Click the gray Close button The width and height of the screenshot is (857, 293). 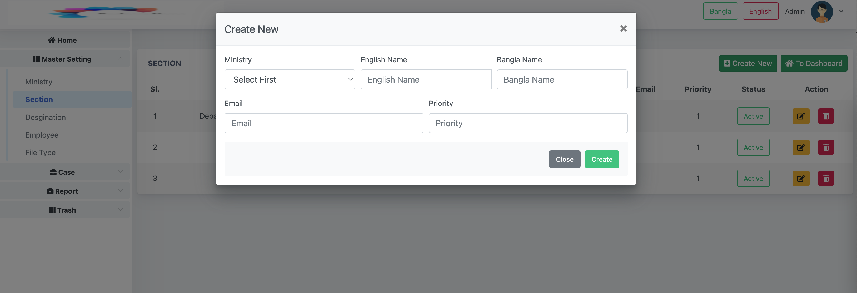point(564,159)
